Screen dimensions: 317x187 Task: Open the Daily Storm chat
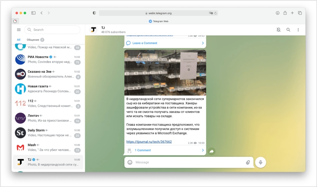[x=48, y=133]
